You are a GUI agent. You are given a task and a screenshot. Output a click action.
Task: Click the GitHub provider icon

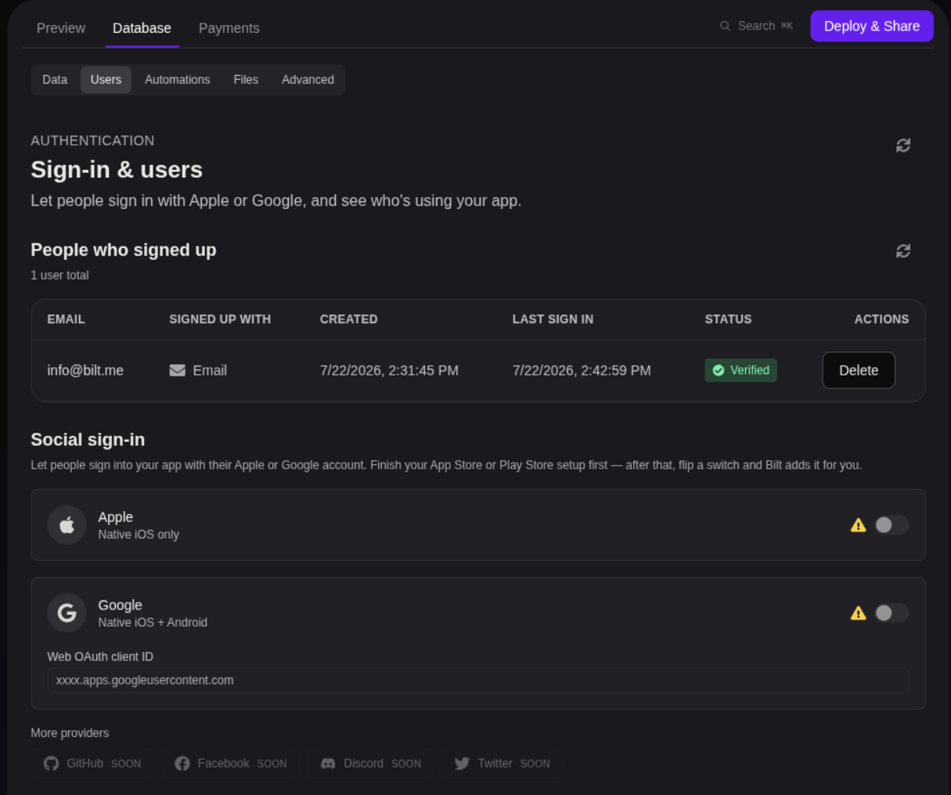click(51, 764)
